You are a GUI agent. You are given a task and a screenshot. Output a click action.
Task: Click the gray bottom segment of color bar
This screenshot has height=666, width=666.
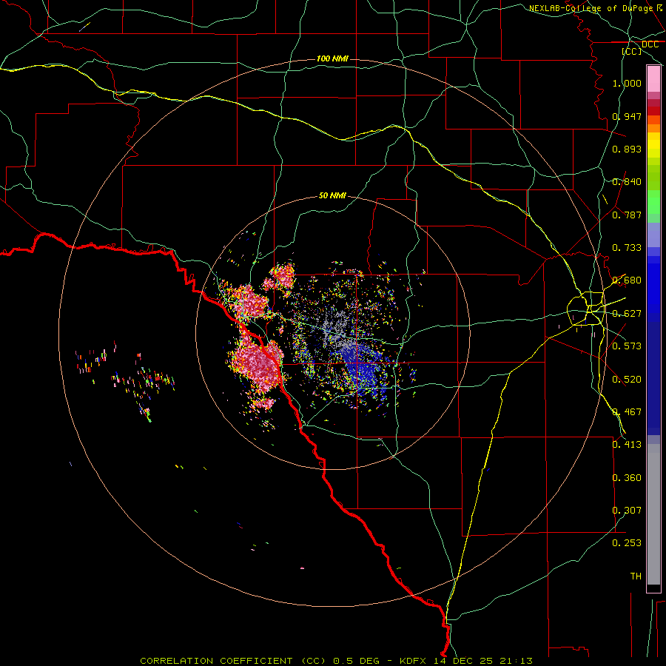pyautogui.click(x=653, y=514)
